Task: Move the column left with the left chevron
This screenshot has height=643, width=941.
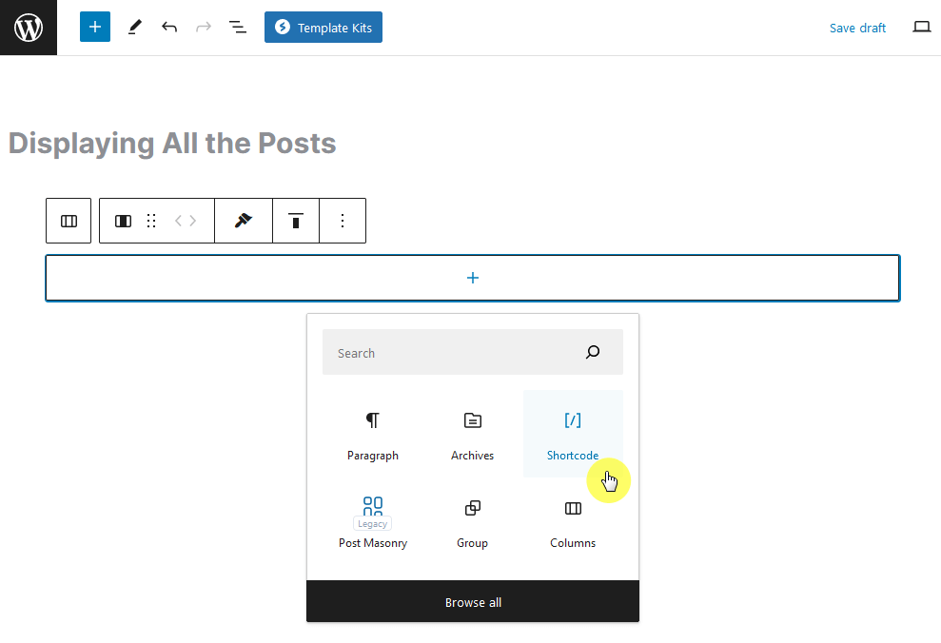Action: 178,221
